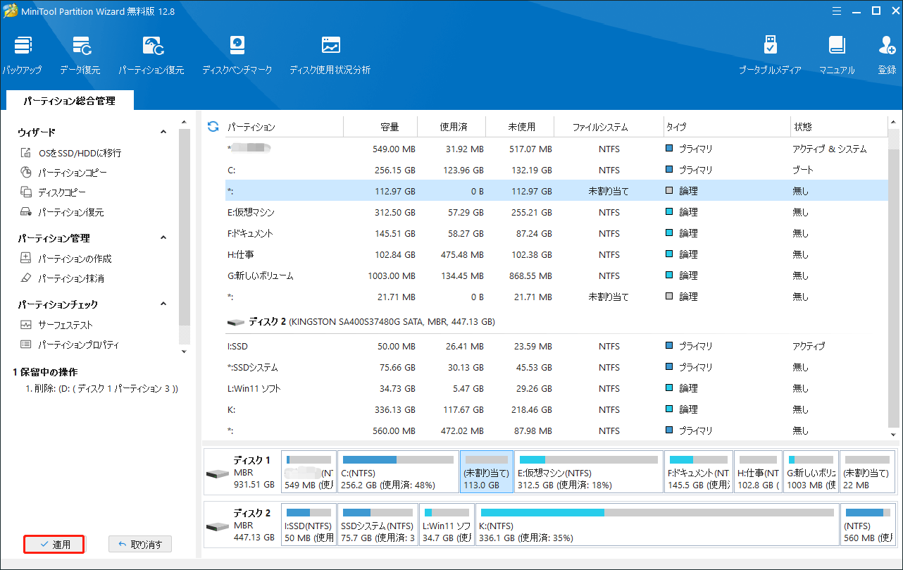This screenshot has height=570, width=903.
Task: Refresh the partition list
Action: (x=213, y=127)
